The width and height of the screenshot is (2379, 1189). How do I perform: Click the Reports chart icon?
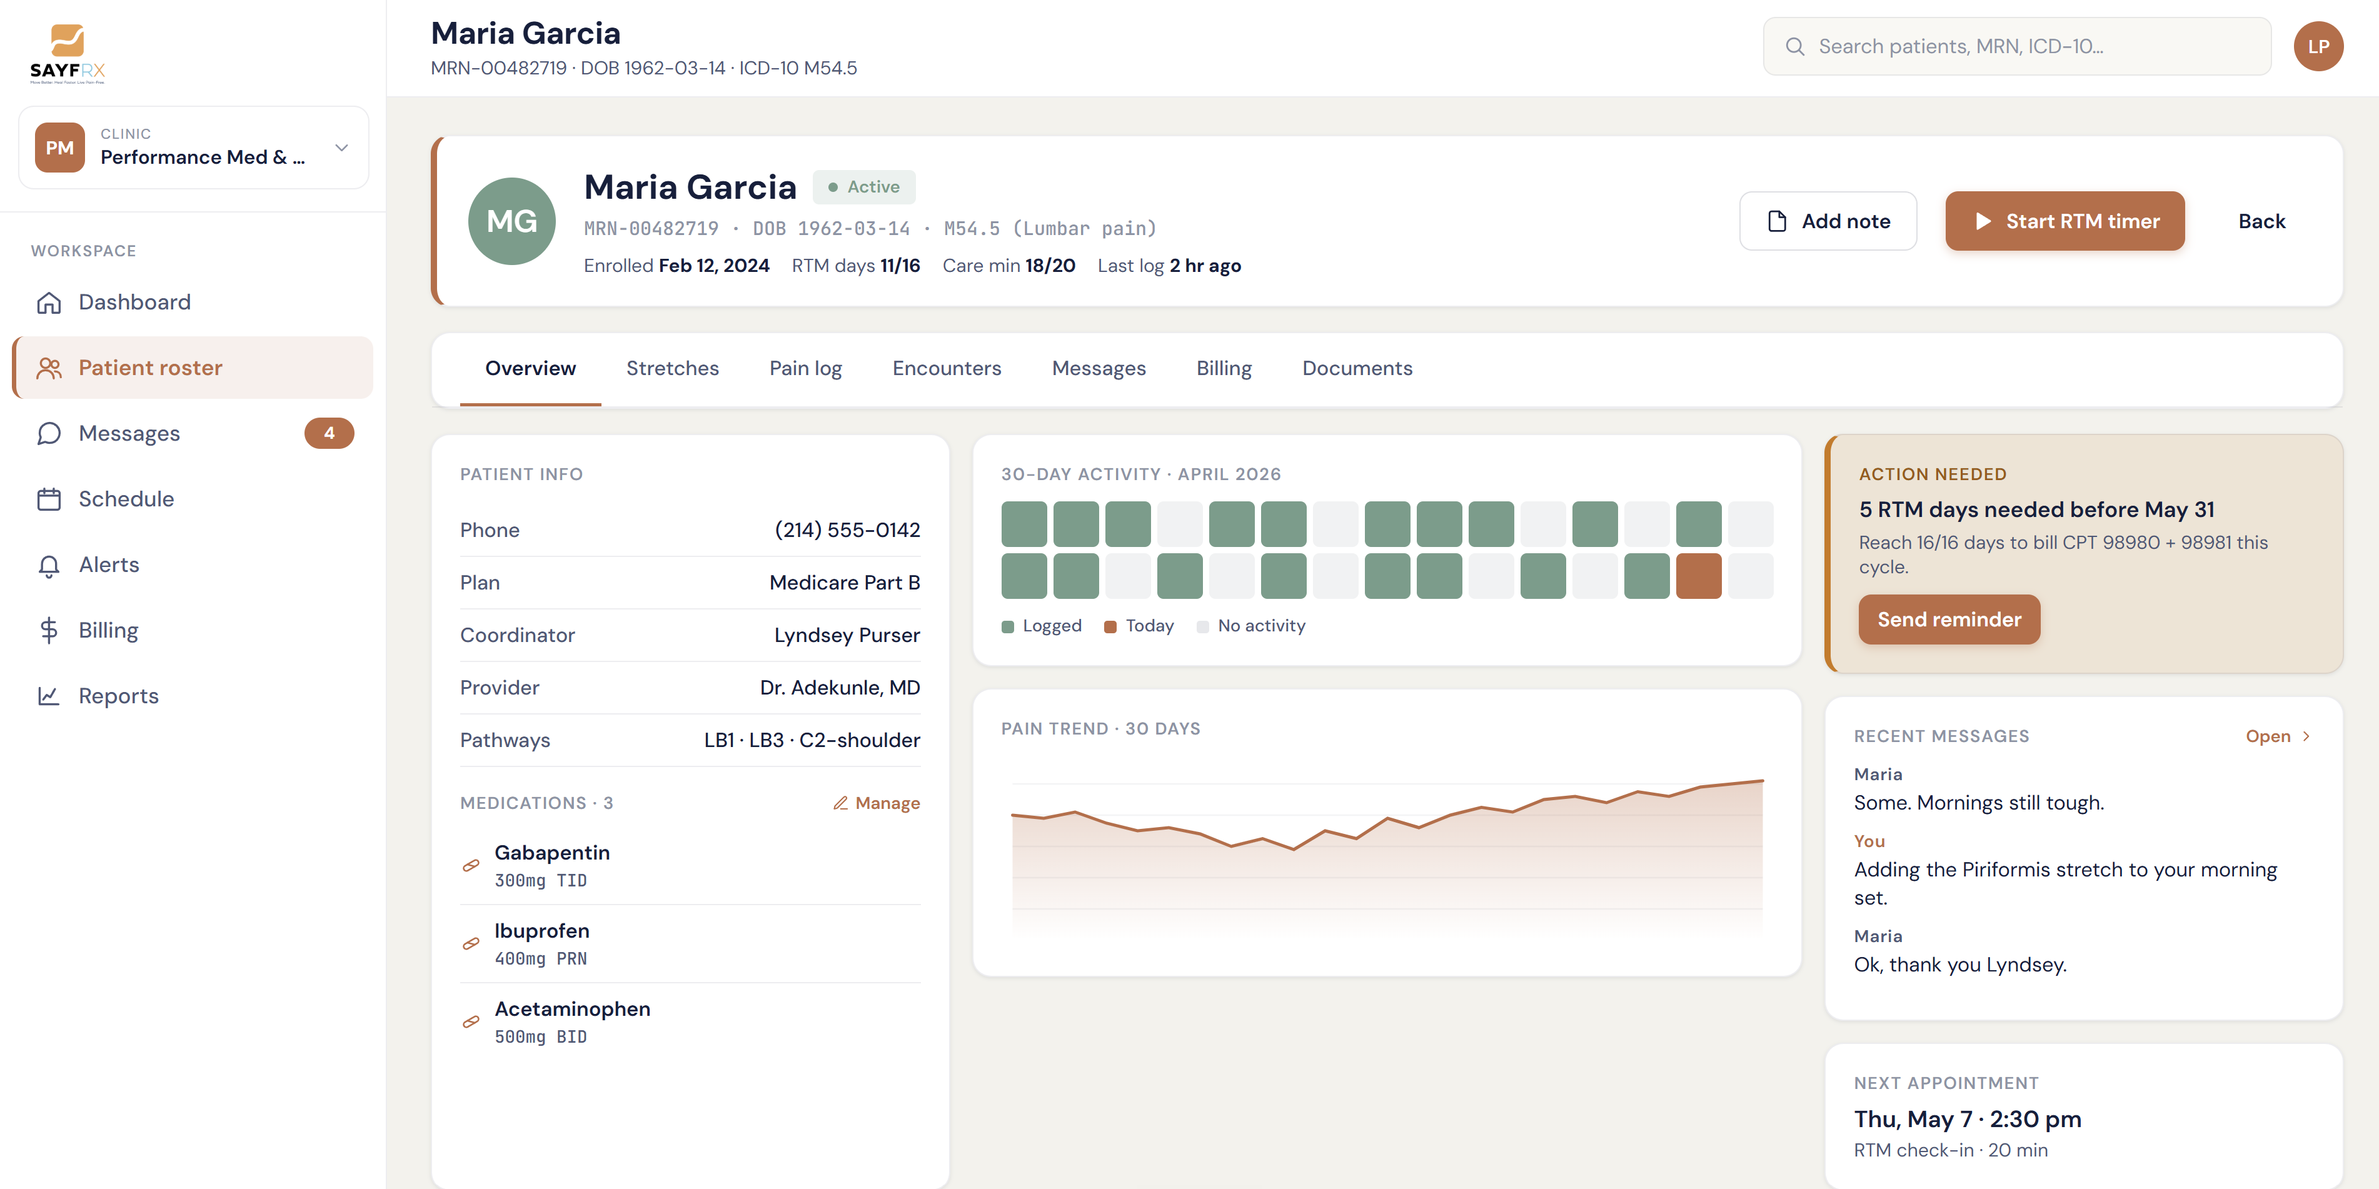[49, 696]
